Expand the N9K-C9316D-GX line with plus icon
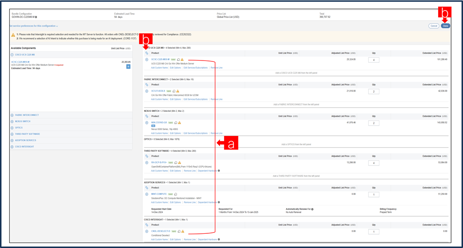Screen dimensions: 463x248 (x=147, y=122)
